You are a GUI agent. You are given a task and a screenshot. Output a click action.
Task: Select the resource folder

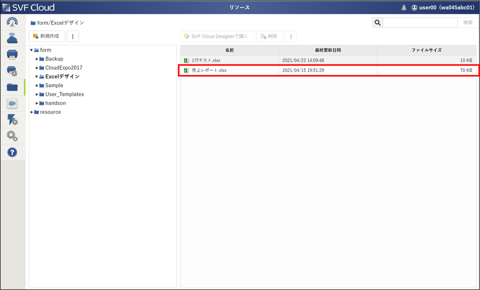[x=50, y=112]
